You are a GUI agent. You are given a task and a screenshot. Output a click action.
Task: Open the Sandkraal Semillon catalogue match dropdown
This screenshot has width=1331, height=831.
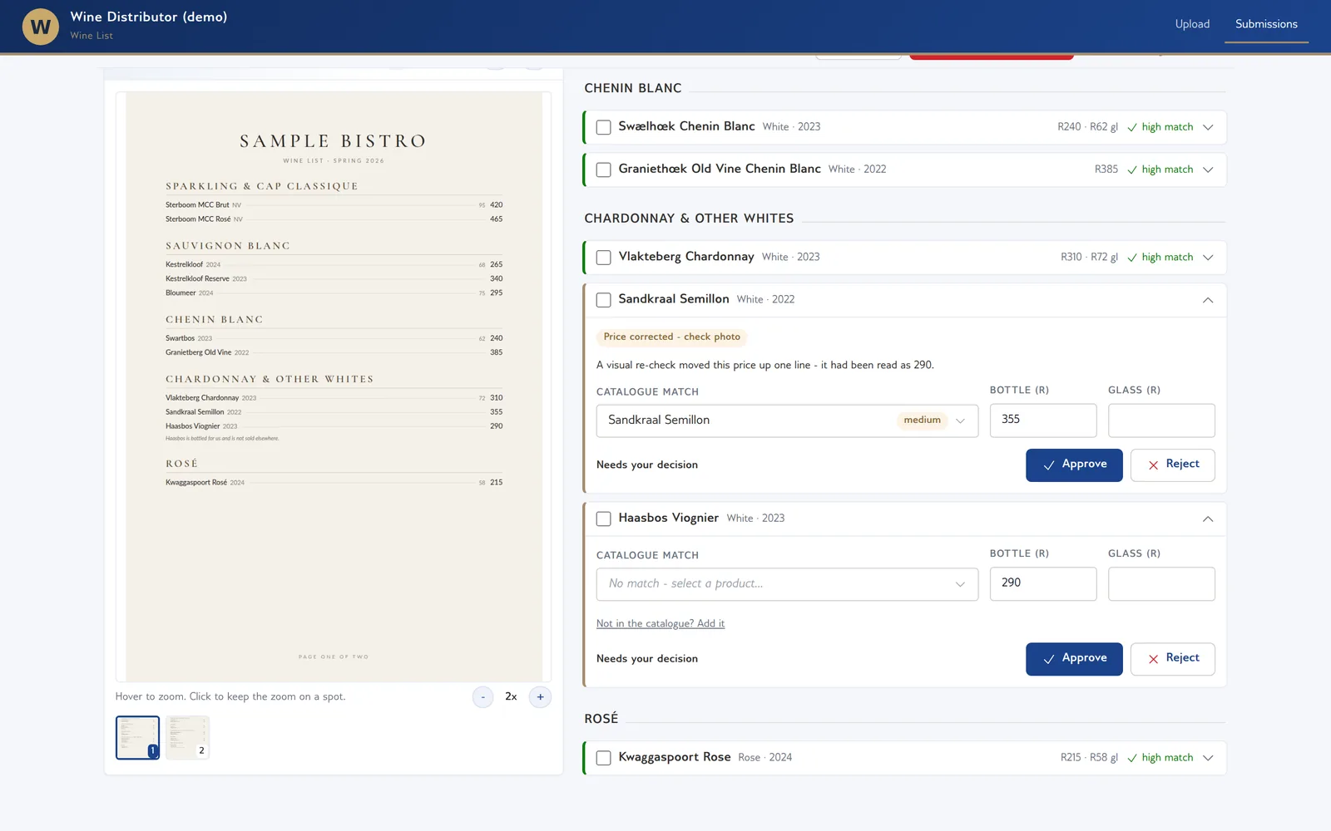coord(787,420)
